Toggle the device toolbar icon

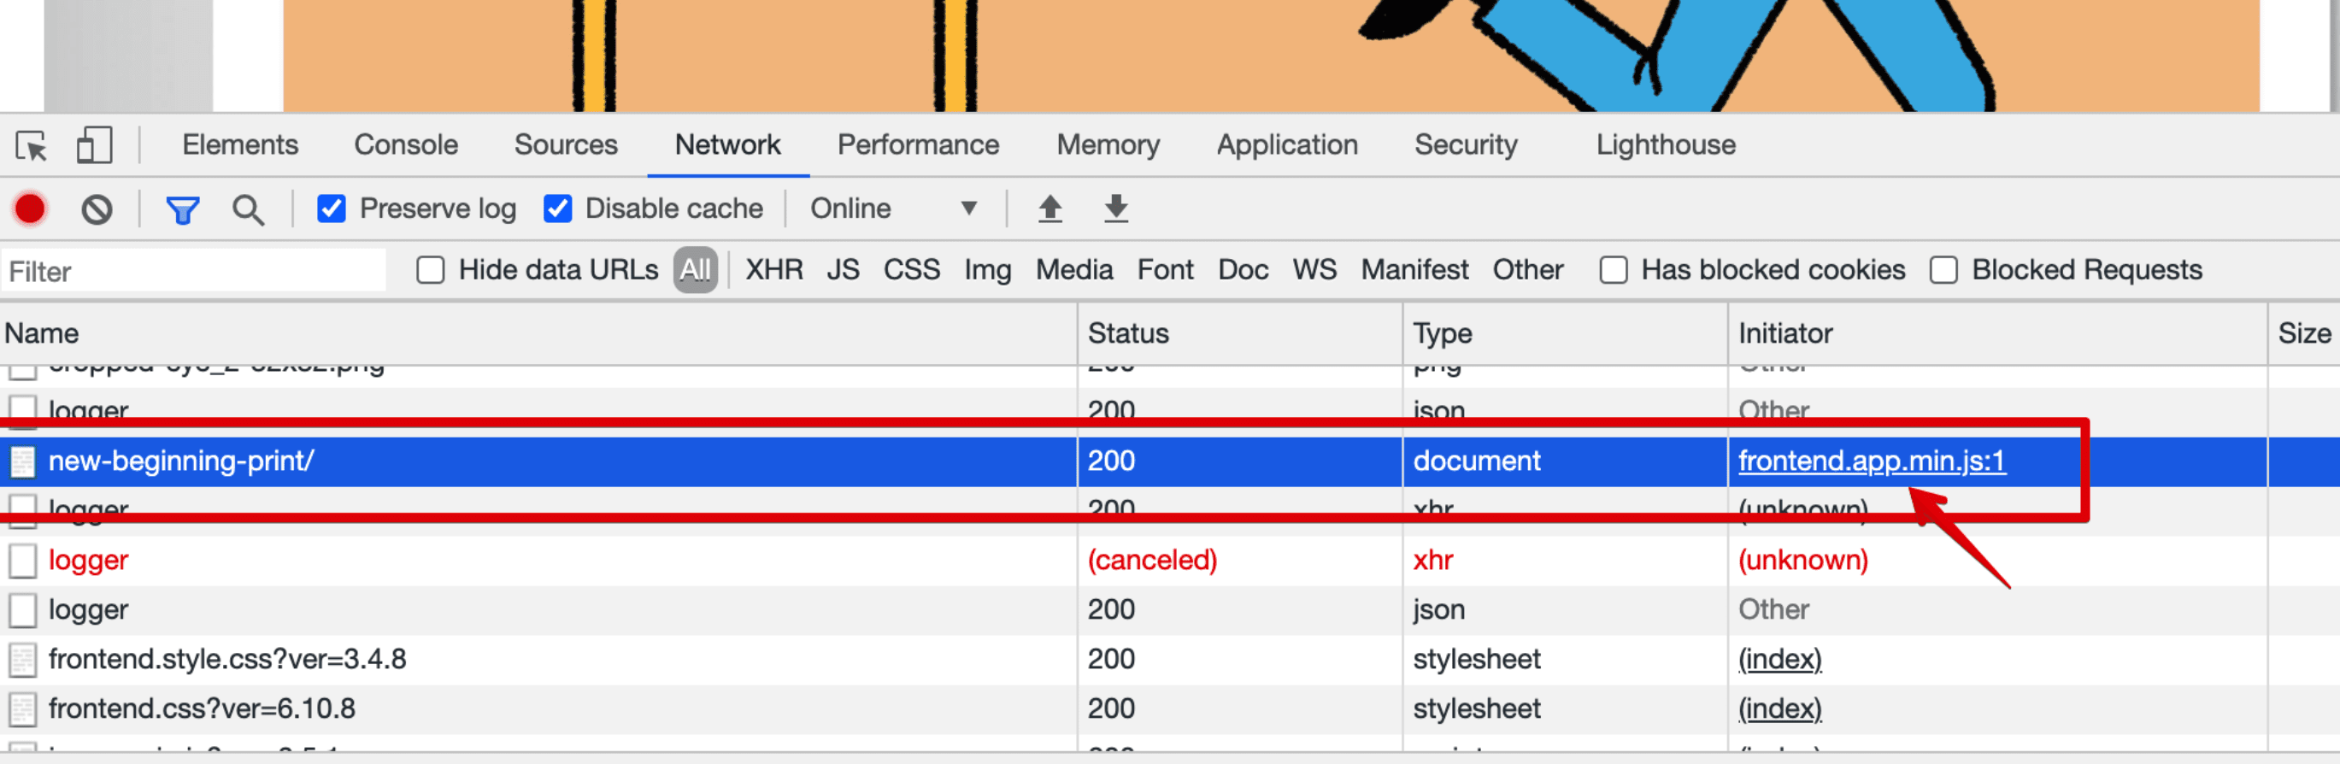click(95, 145)
